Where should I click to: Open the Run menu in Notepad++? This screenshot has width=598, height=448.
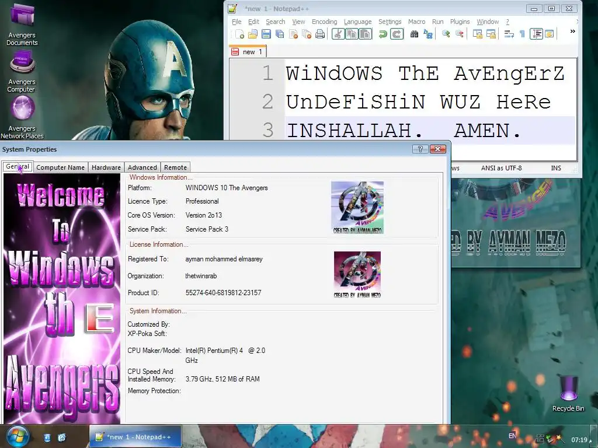pos(437,22)
